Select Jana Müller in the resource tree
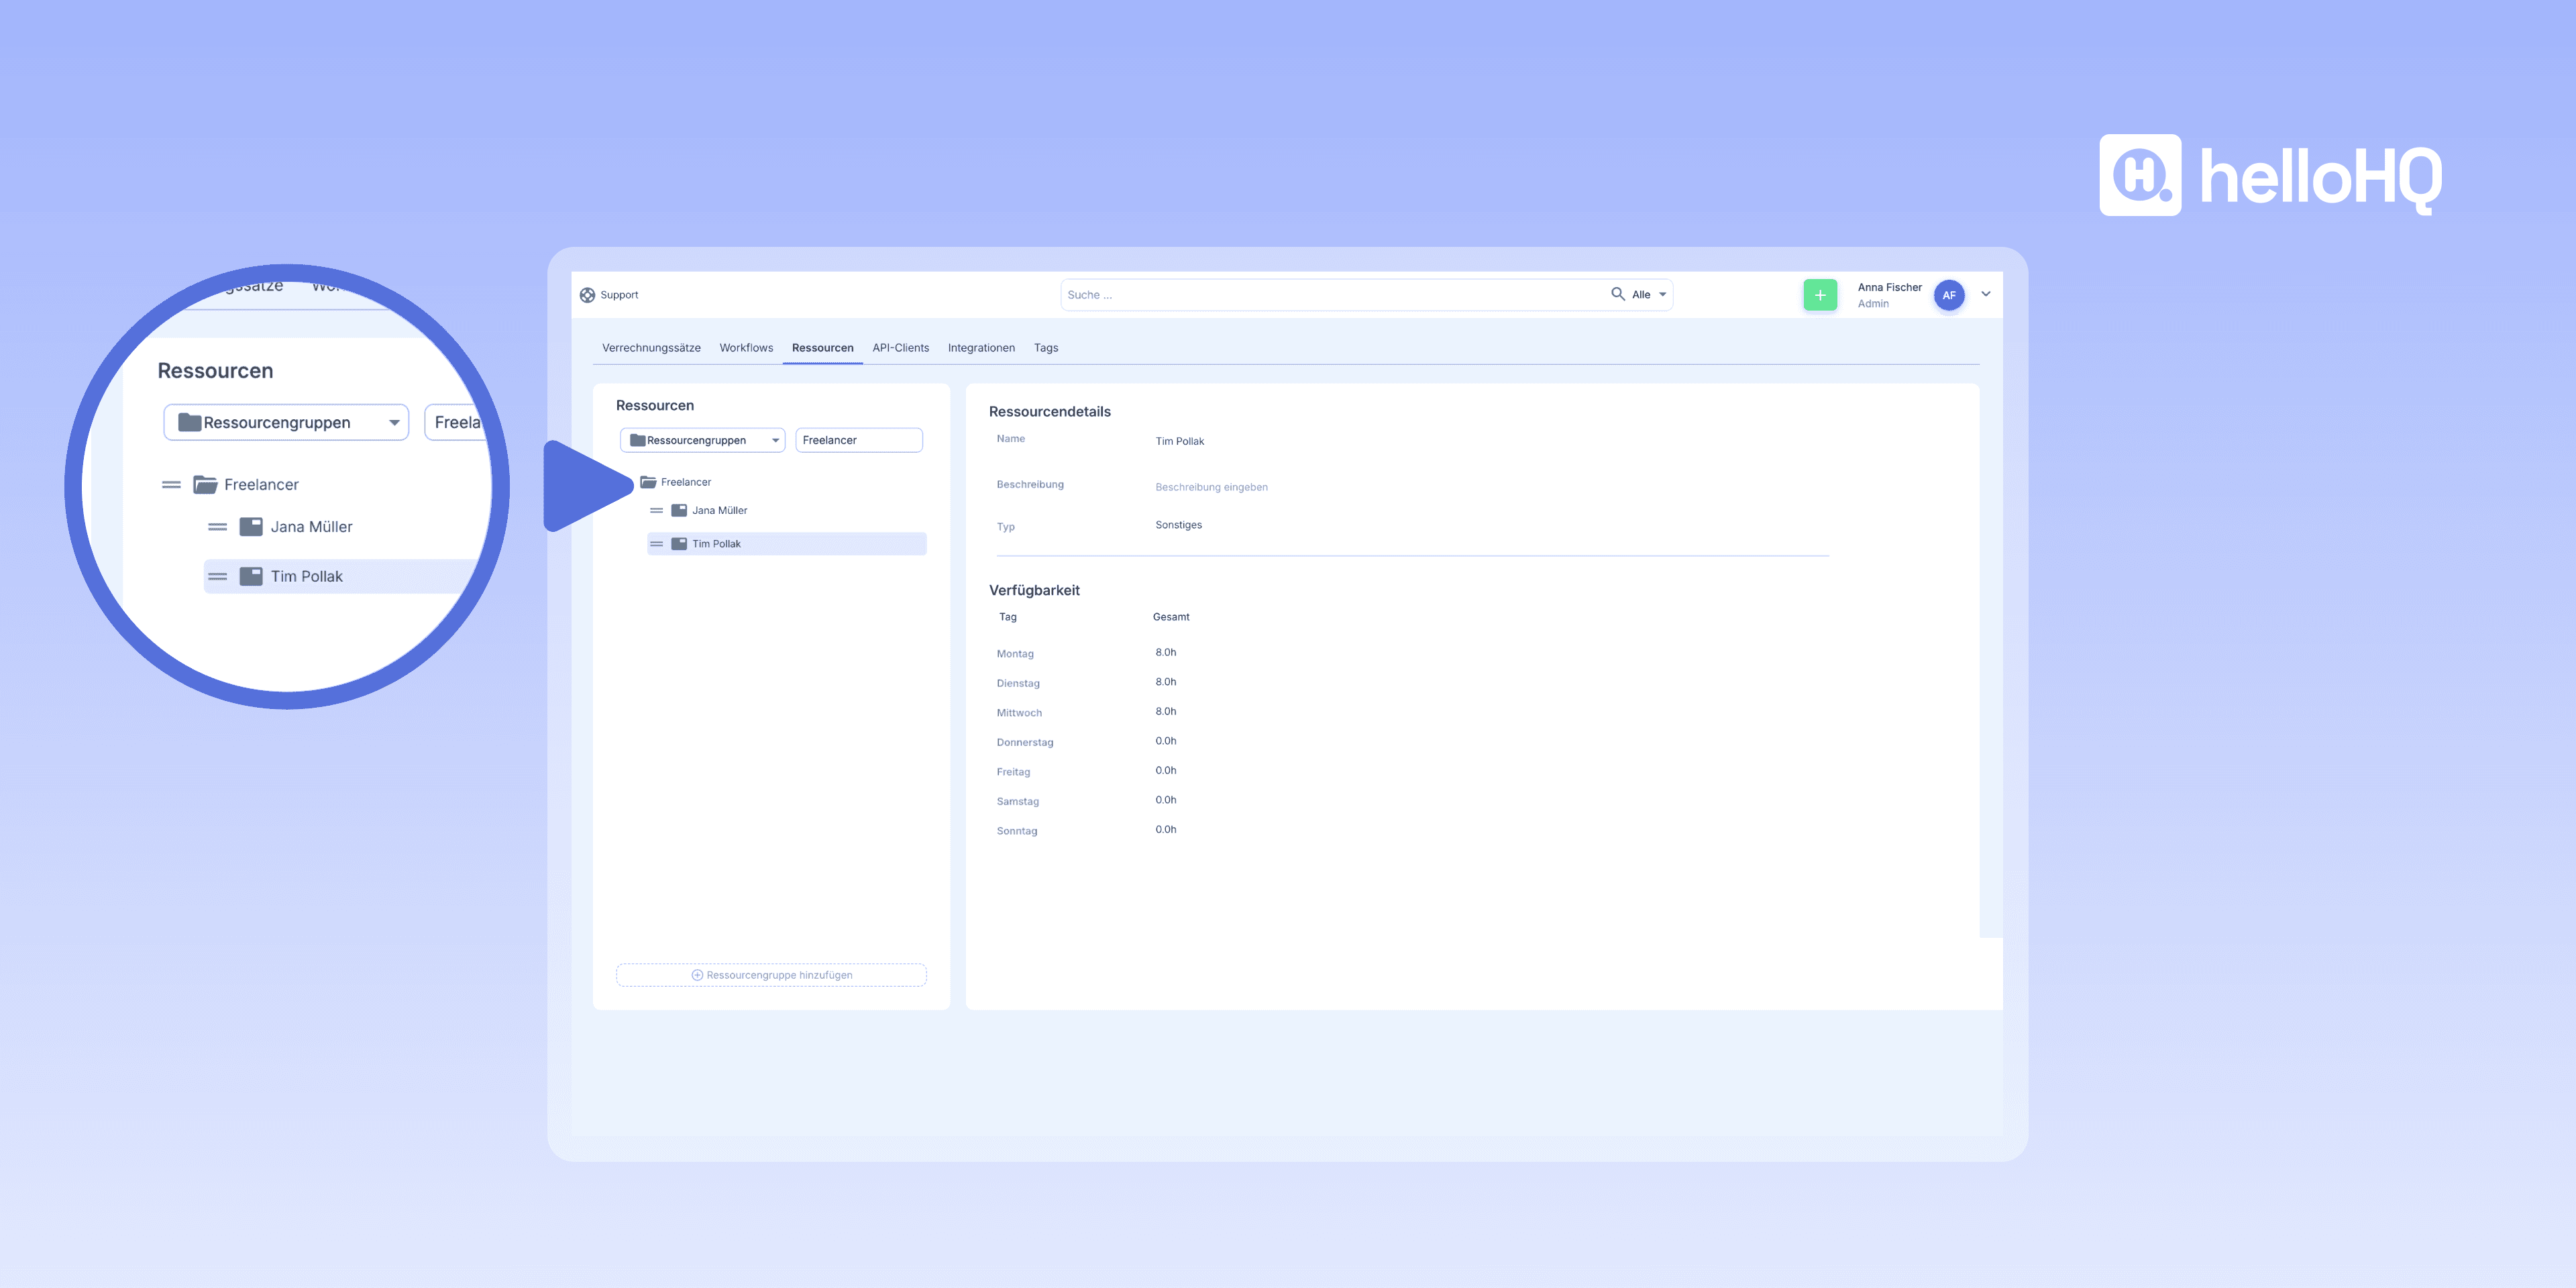Image resolution: width=2576 pixels, height=1288 pixels. (x=719, y=511)
